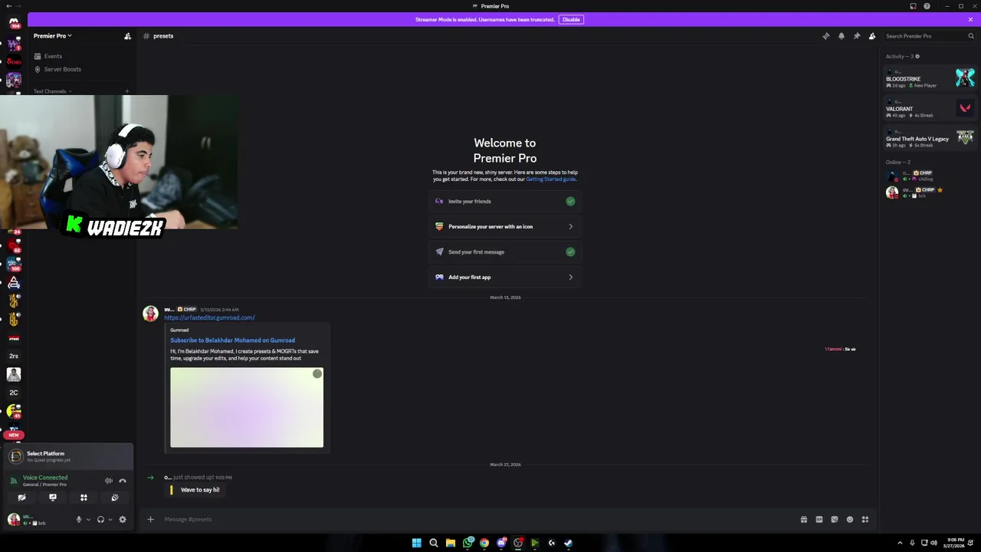Open Personalize your server with an icon
The width and height of the screenshot is (981, 552).
(x=505, y=227)
